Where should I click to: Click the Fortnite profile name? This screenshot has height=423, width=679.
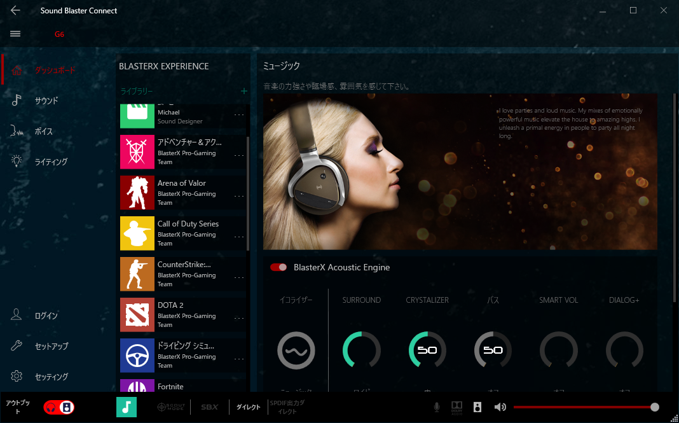click(x=170, y=386)
